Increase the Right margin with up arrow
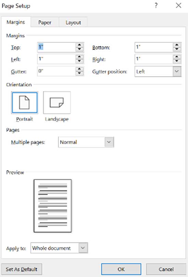The width and height of the screenshot is (188, 277). (x=177, y=57)
